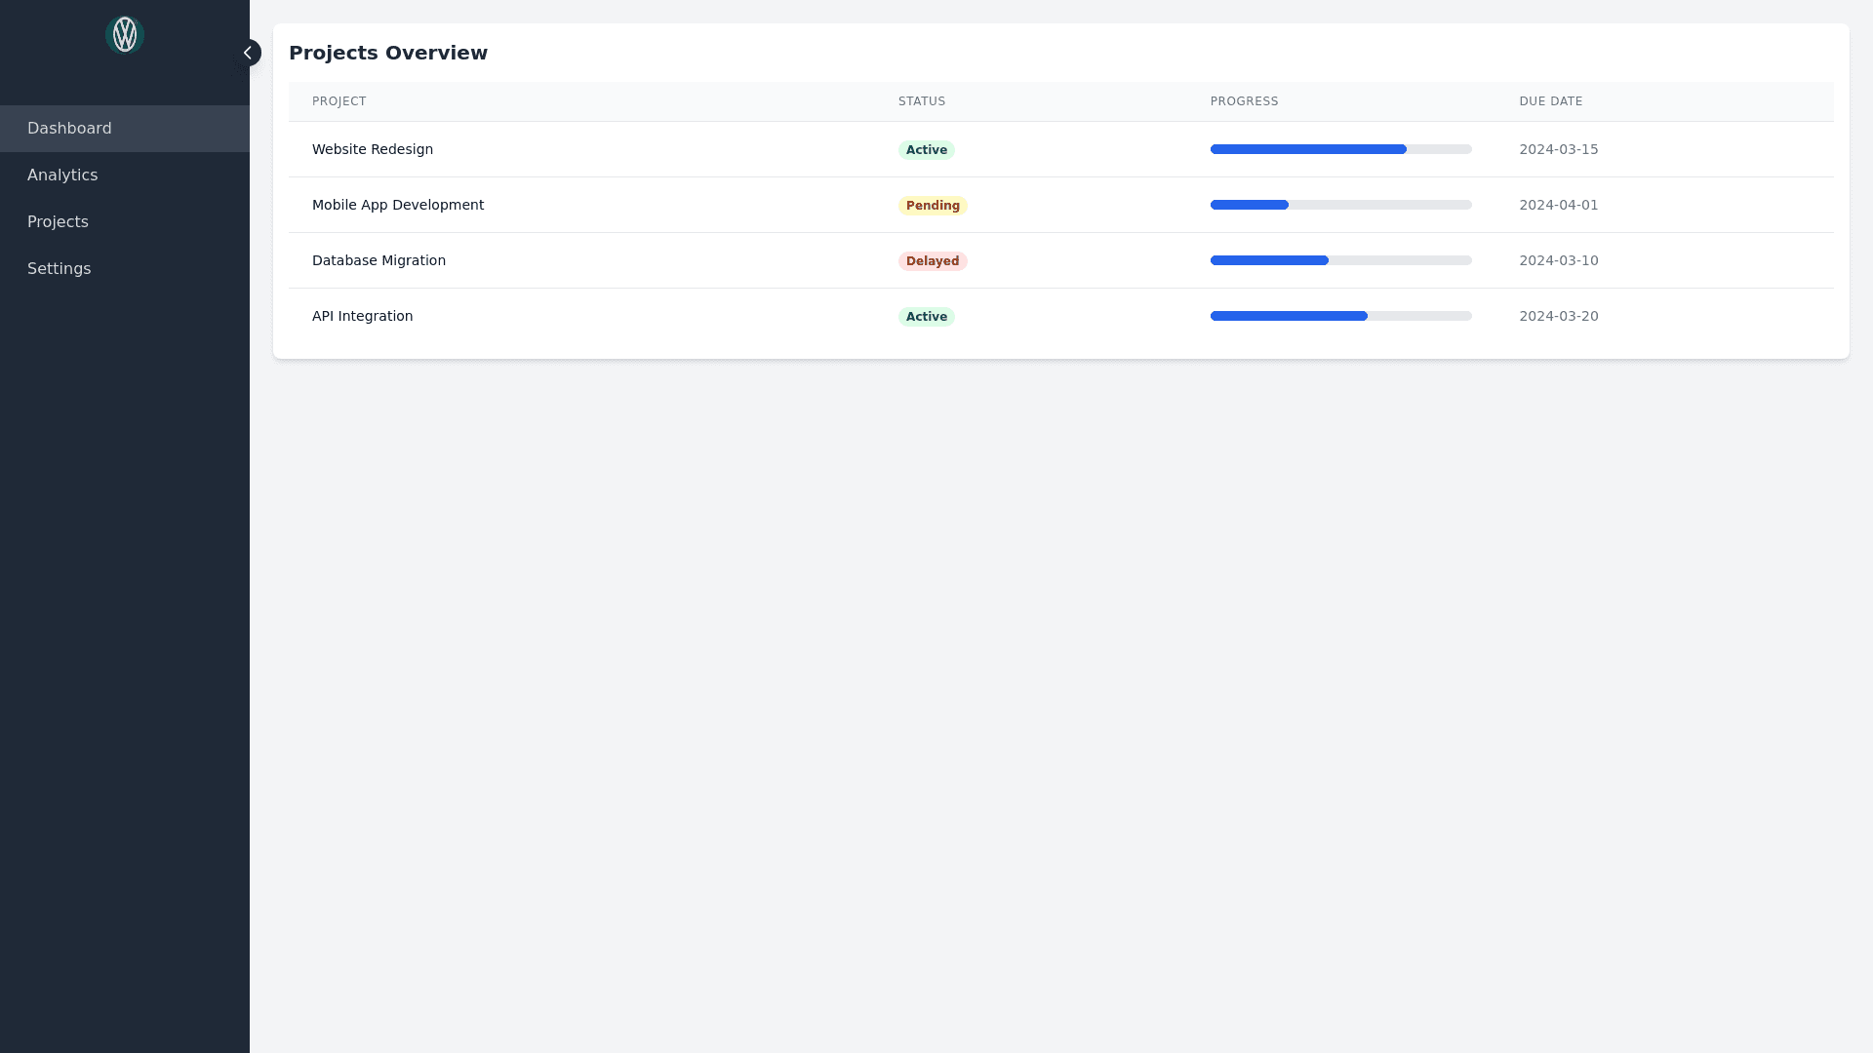
Task: Open the Settings sidebar item
Action: pos(59,269)
